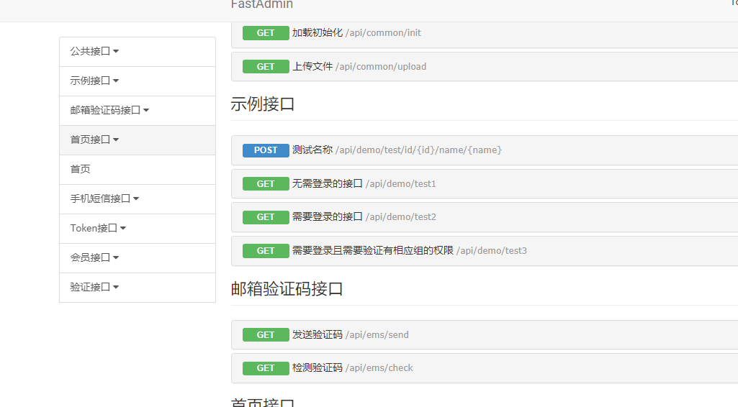This screenshot has height=407, width=738.
Task: Expand the 手机短信接口 sidebar dropdown
Action: pos(104,199)
